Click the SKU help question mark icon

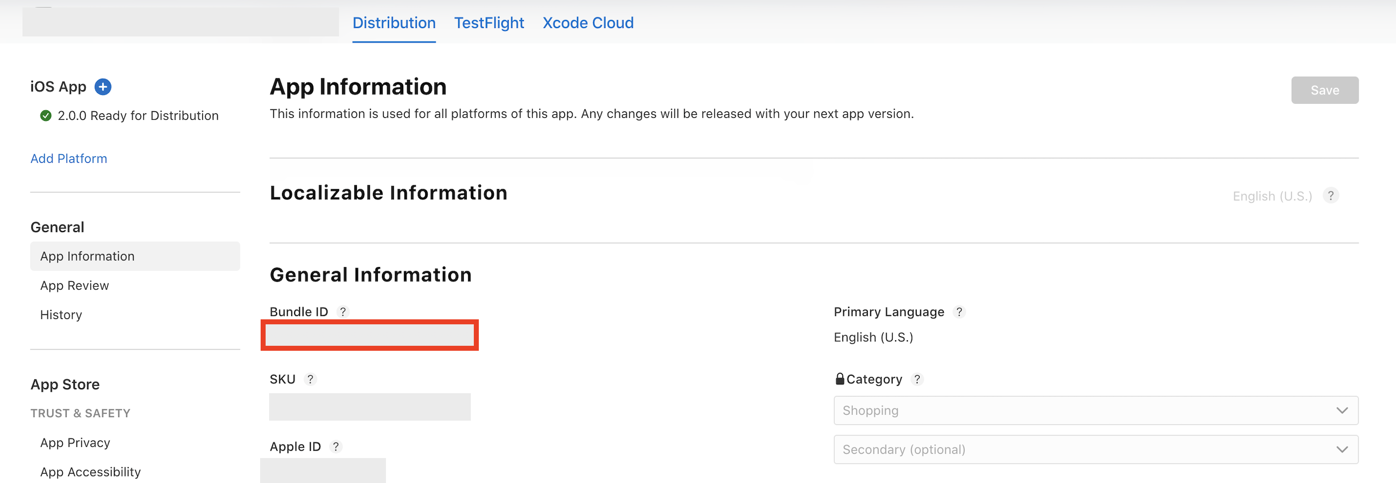(310, 379)
